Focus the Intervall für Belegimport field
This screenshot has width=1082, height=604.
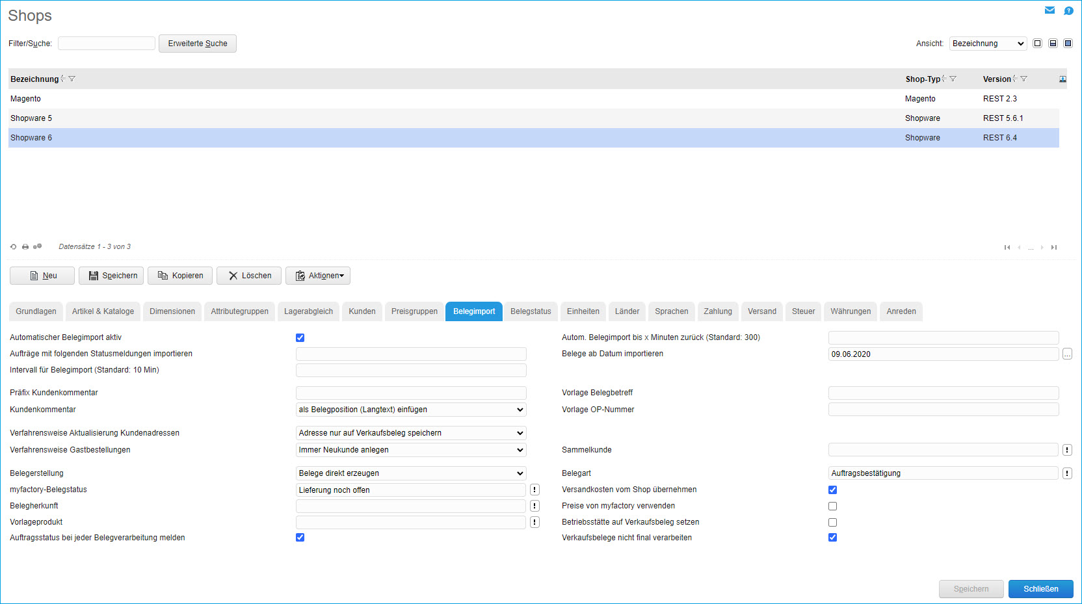pyautogui.click(x=411, y=370)
